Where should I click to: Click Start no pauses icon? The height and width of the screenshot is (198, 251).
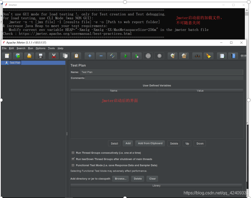137,56
